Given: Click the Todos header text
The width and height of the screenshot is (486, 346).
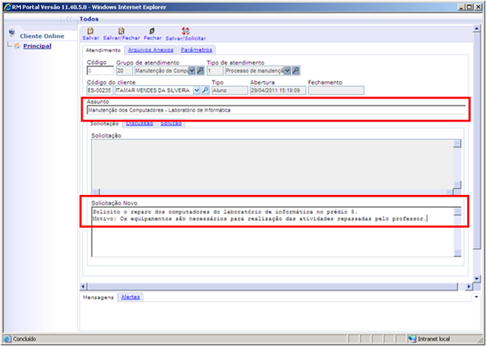Looking at the screenshot, I should (89, 19).
